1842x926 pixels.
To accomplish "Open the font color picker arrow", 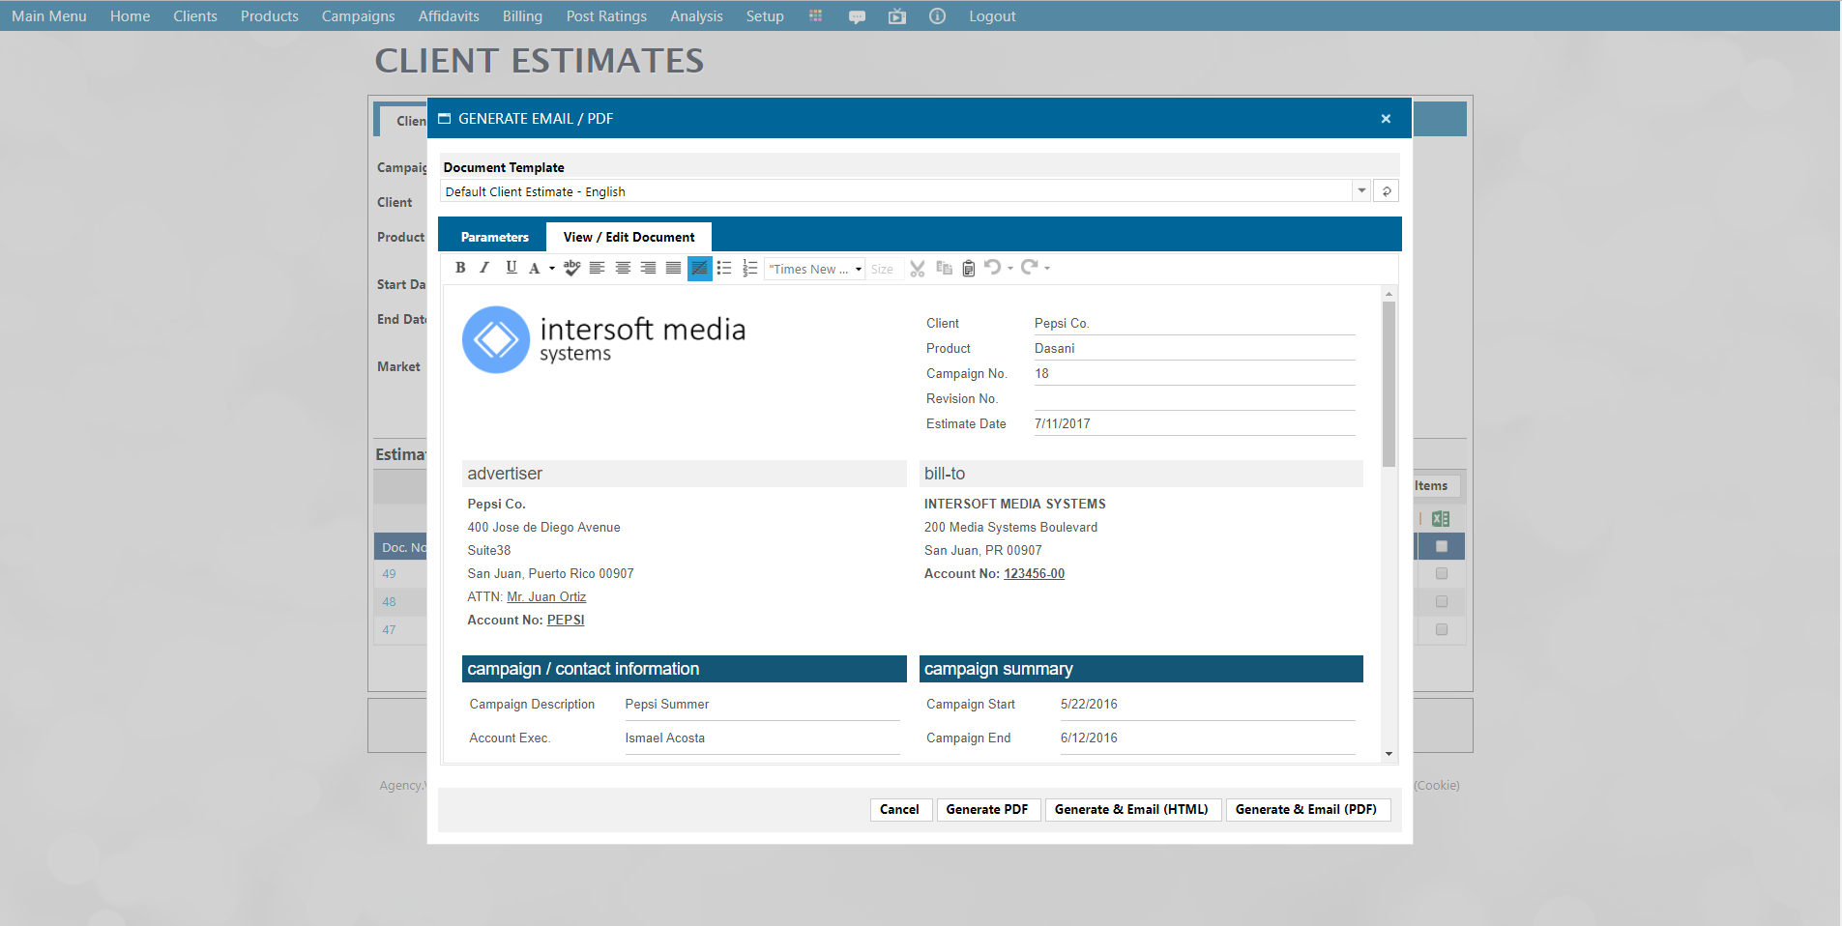I will pos(552,269).
